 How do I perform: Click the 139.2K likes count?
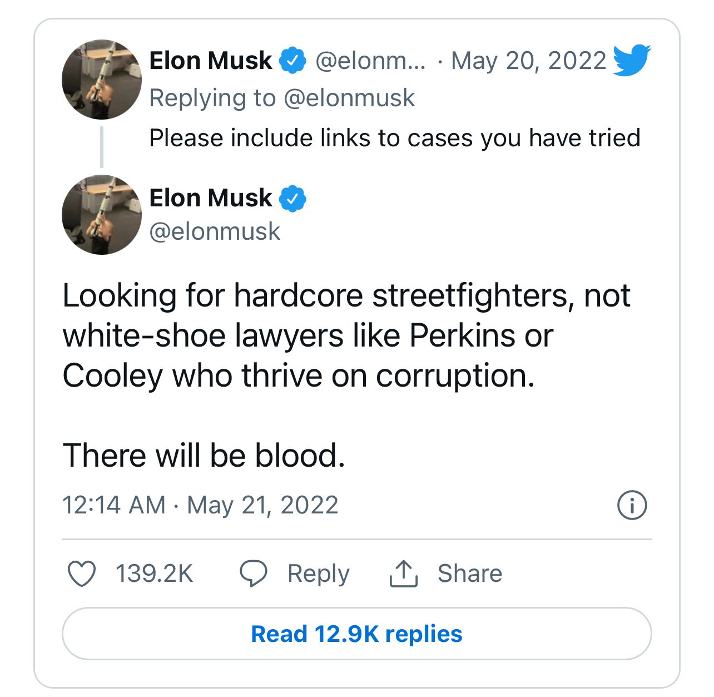pos(154,574)
